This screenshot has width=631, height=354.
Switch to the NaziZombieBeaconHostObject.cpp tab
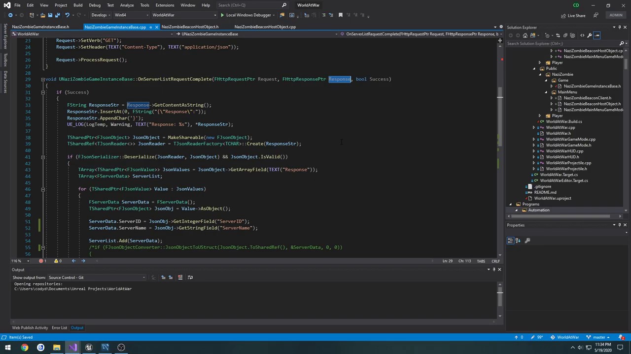[x=265, y=27]
